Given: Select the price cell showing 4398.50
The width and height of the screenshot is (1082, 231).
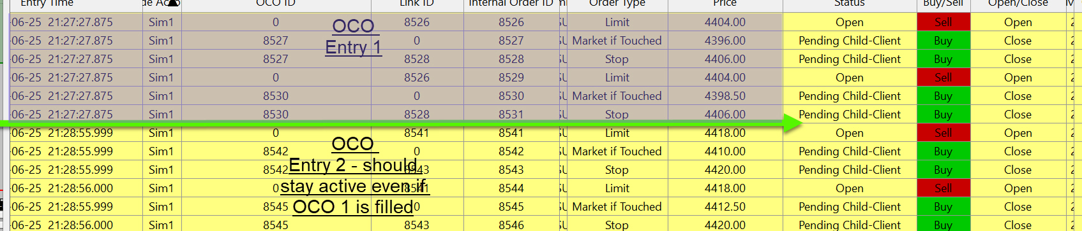Looking at the screenshot, I should tap(725, 96).
